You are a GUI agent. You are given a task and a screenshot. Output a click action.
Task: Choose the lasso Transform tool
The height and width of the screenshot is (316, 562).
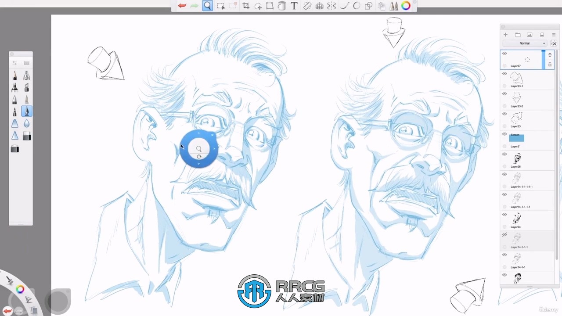tap(258, 6)
